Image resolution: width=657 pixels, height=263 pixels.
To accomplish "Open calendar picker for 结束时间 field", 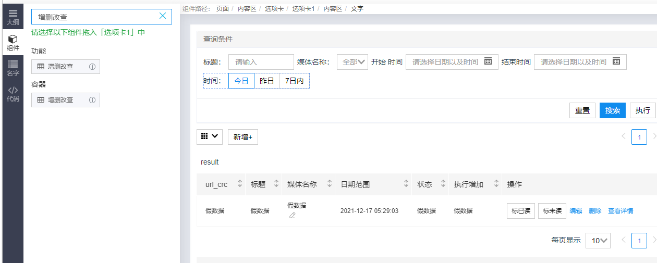I will 616,61.
